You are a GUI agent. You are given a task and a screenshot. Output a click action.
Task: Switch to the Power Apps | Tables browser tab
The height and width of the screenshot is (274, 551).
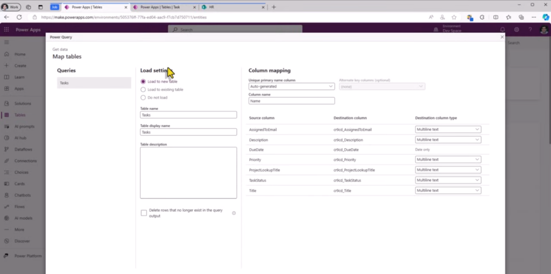click(95, 7)
